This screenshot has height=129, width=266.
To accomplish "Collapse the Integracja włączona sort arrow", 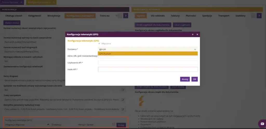I will (48, 125).
